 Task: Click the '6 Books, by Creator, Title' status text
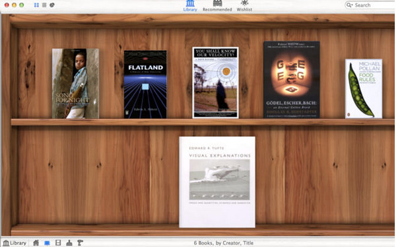click(x=224, y=243)
